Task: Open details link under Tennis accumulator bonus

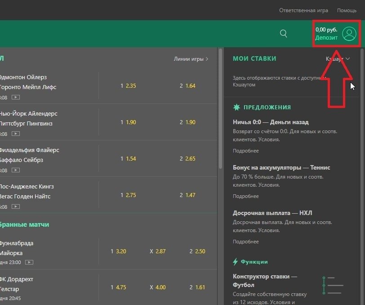Action: pyautogui.click(x=245, y=196)
